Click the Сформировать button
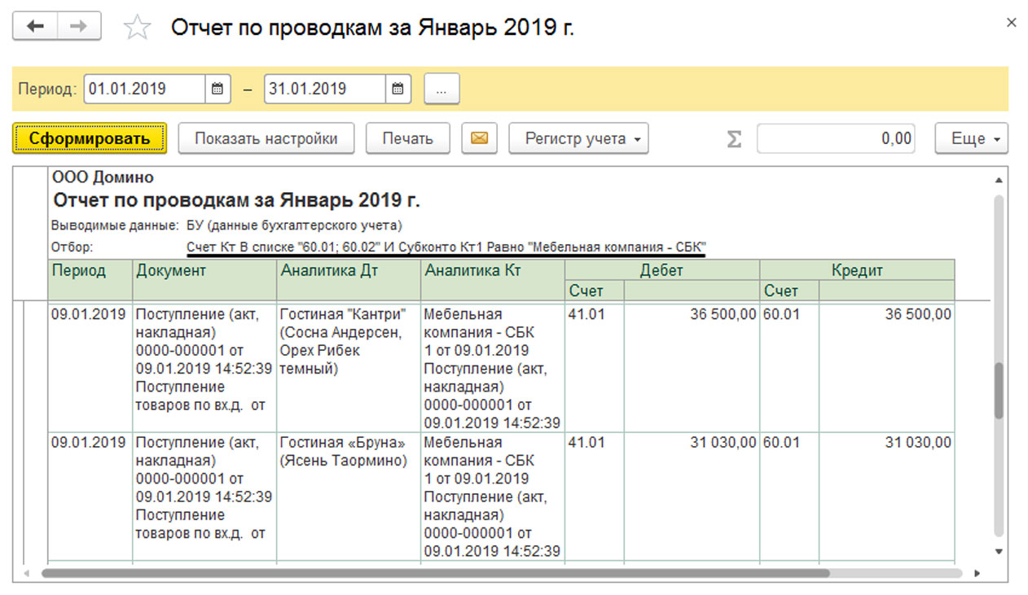1028x595 pixels. coord(90,138)
